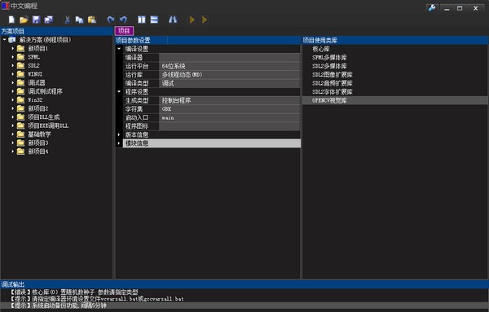This screenshot has width=489, height=312.
Task: Switch to horizontal split layout icon
Action: click(x=154, y=20)
